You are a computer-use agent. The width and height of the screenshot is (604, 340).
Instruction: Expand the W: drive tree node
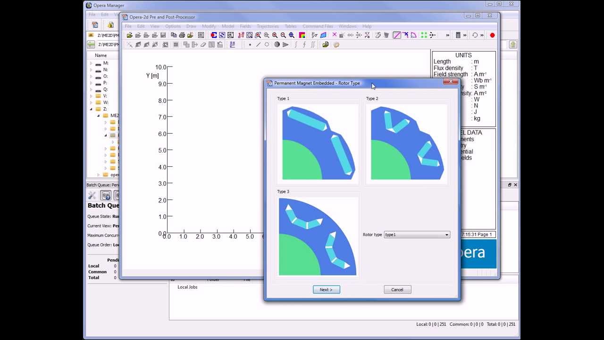pos(91,102)
